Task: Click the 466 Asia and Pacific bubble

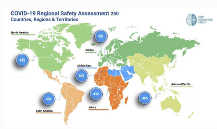Action: click(145, 98)
